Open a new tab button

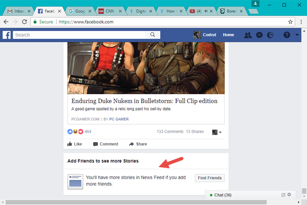[253, 11]
